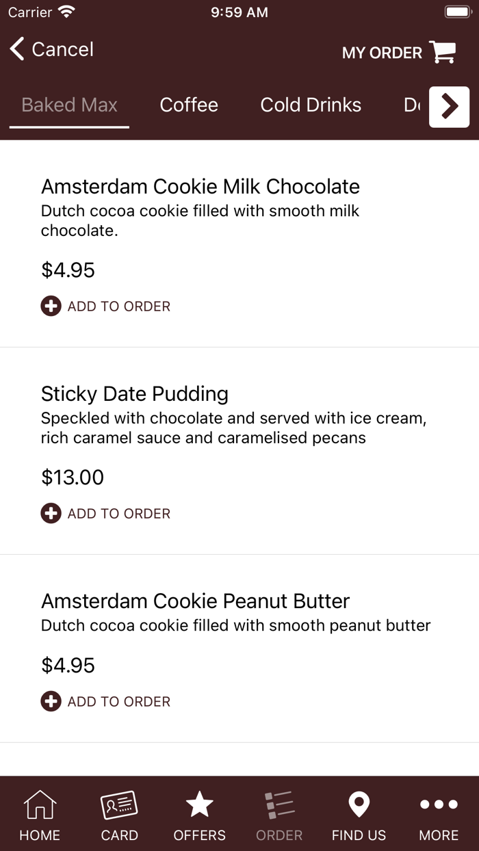This screenshot has height=851, width=479.
Task: Open Find Us via location pin icon
Action: (x=359, y=813)
